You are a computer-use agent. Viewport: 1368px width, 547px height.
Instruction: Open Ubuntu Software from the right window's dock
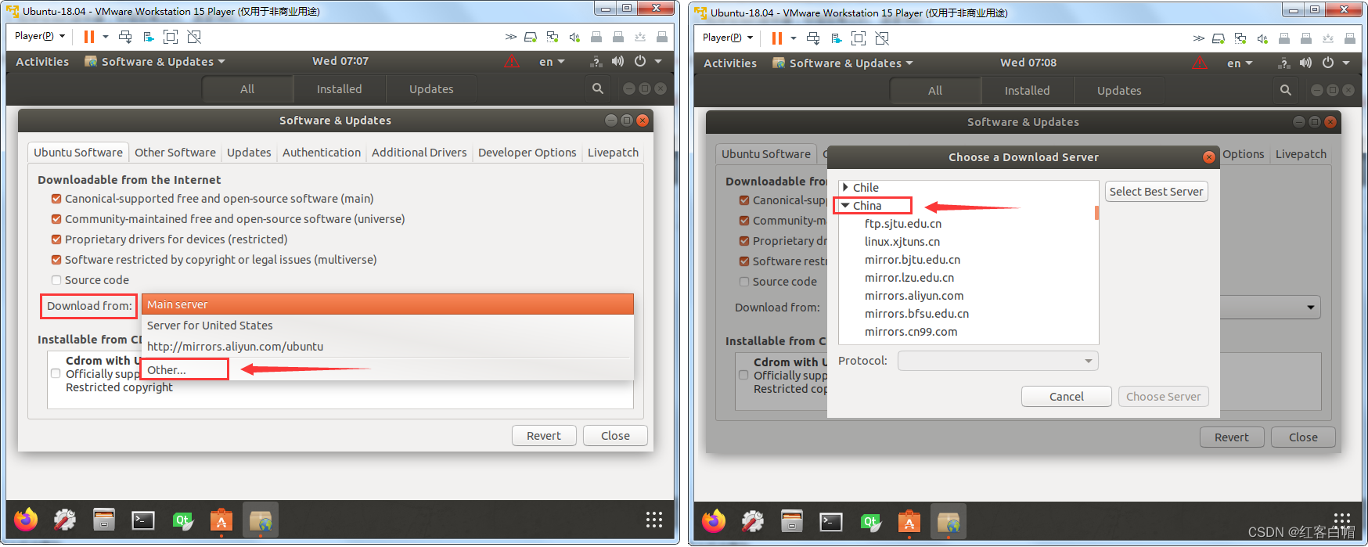909,522
